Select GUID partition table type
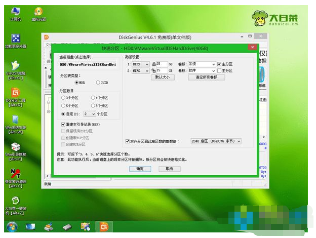The width and height of the screenshot is (316, 238). click(x=98, y=82)
